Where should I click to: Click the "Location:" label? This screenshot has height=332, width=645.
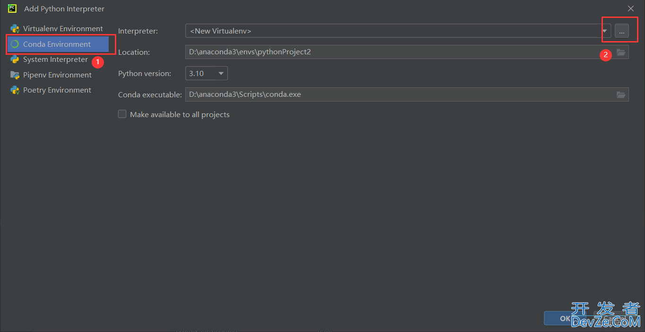[x=134, y=52]
